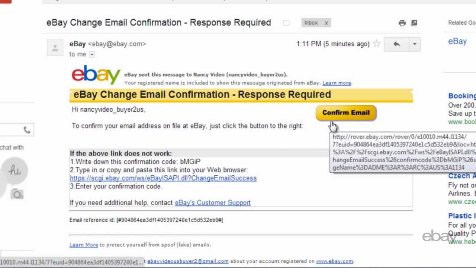Expand the 'to me' recipient details

[92, 54]
